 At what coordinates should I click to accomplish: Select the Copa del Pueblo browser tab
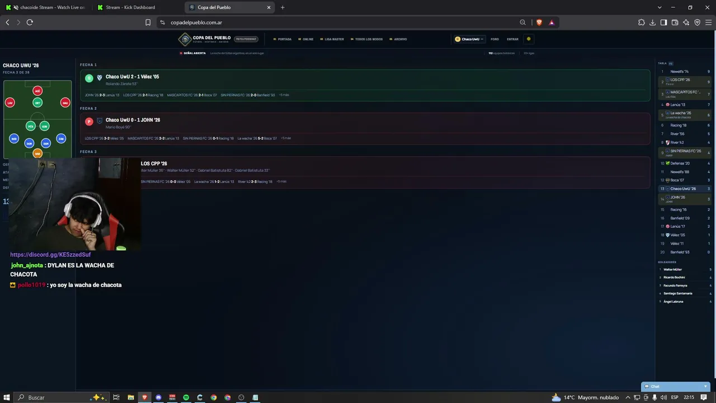(229, 7)
